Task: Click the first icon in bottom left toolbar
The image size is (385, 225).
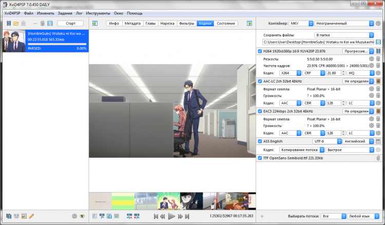Action: tap(9, 216)
